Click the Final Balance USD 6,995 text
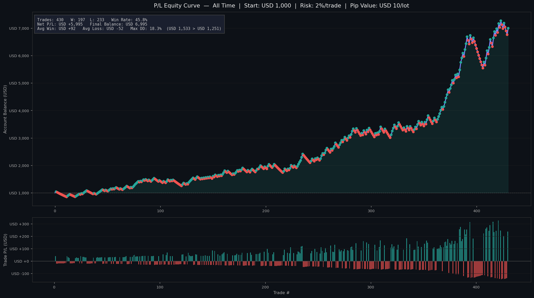 [118, 24]
